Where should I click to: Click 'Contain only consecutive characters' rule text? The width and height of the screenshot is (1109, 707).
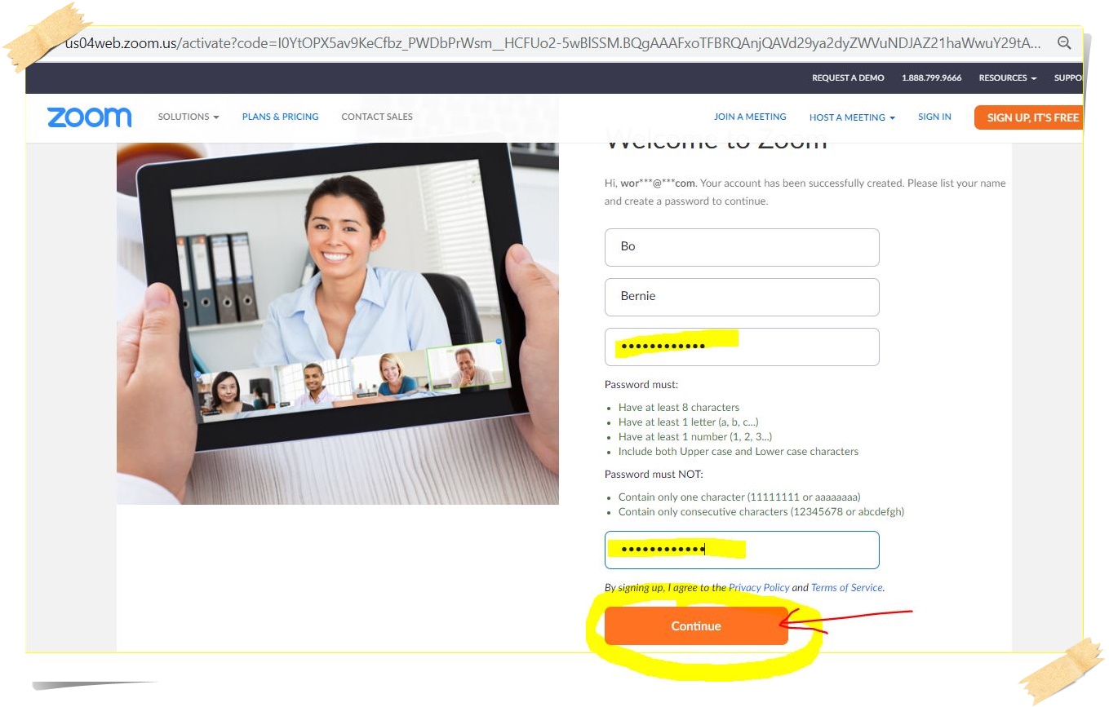761,511
